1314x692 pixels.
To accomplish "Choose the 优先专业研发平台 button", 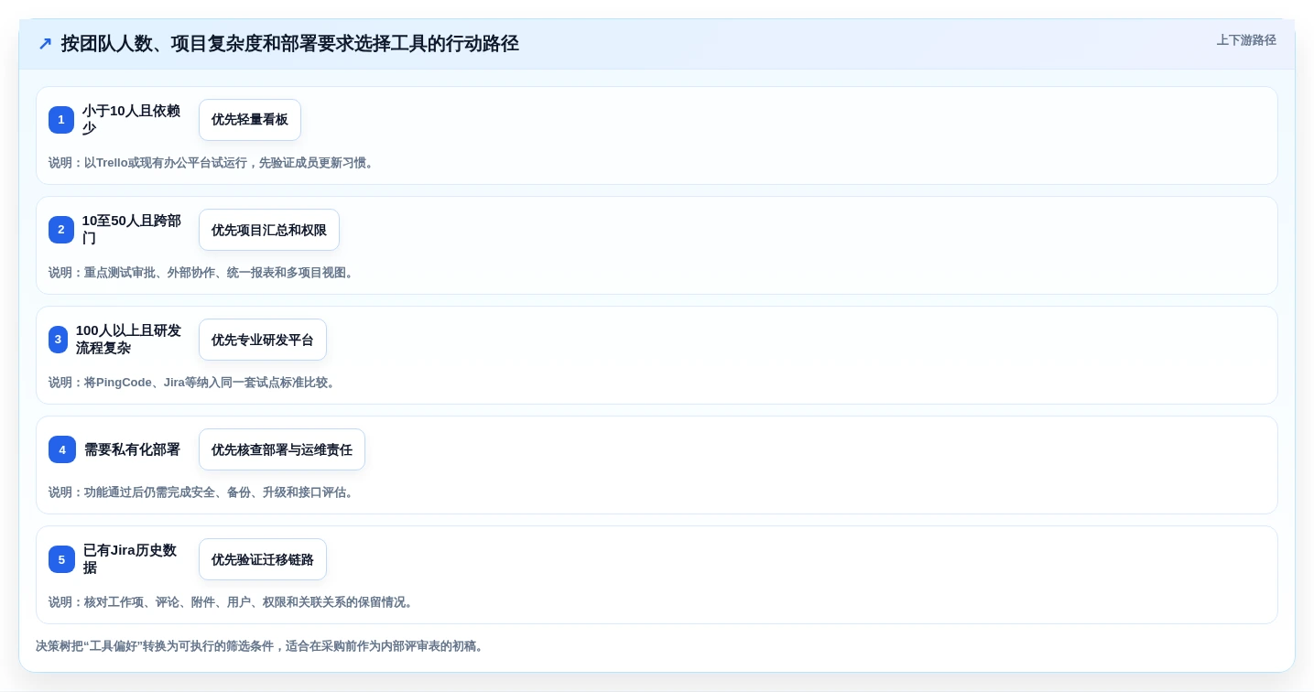I will 263,340.
